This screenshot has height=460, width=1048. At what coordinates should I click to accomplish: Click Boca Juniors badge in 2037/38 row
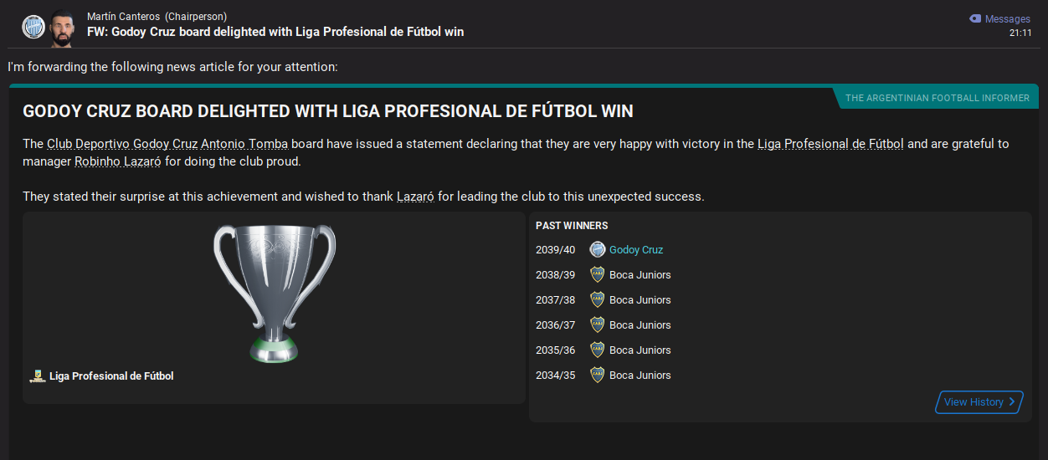[x=597, y=299]
